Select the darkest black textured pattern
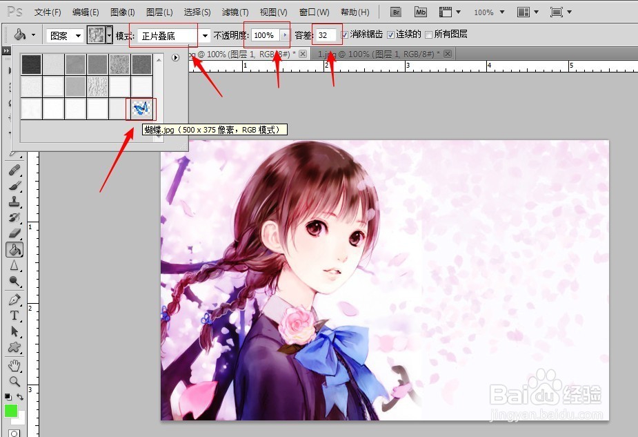Viewport: 638px width, 437px height. (31, 64)
